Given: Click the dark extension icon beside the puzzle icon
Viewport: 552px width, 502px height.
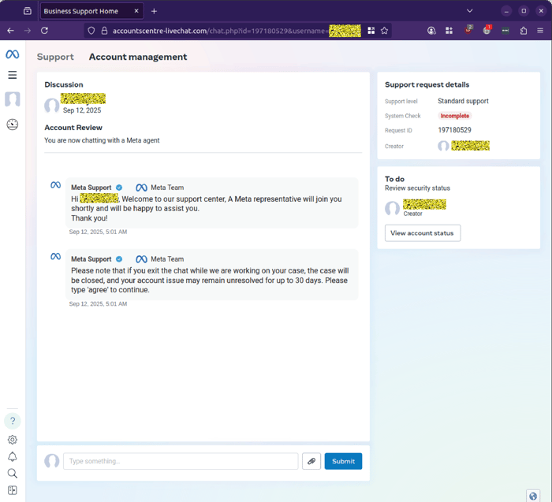Looking at the screenshot, I should coord(505,31).
